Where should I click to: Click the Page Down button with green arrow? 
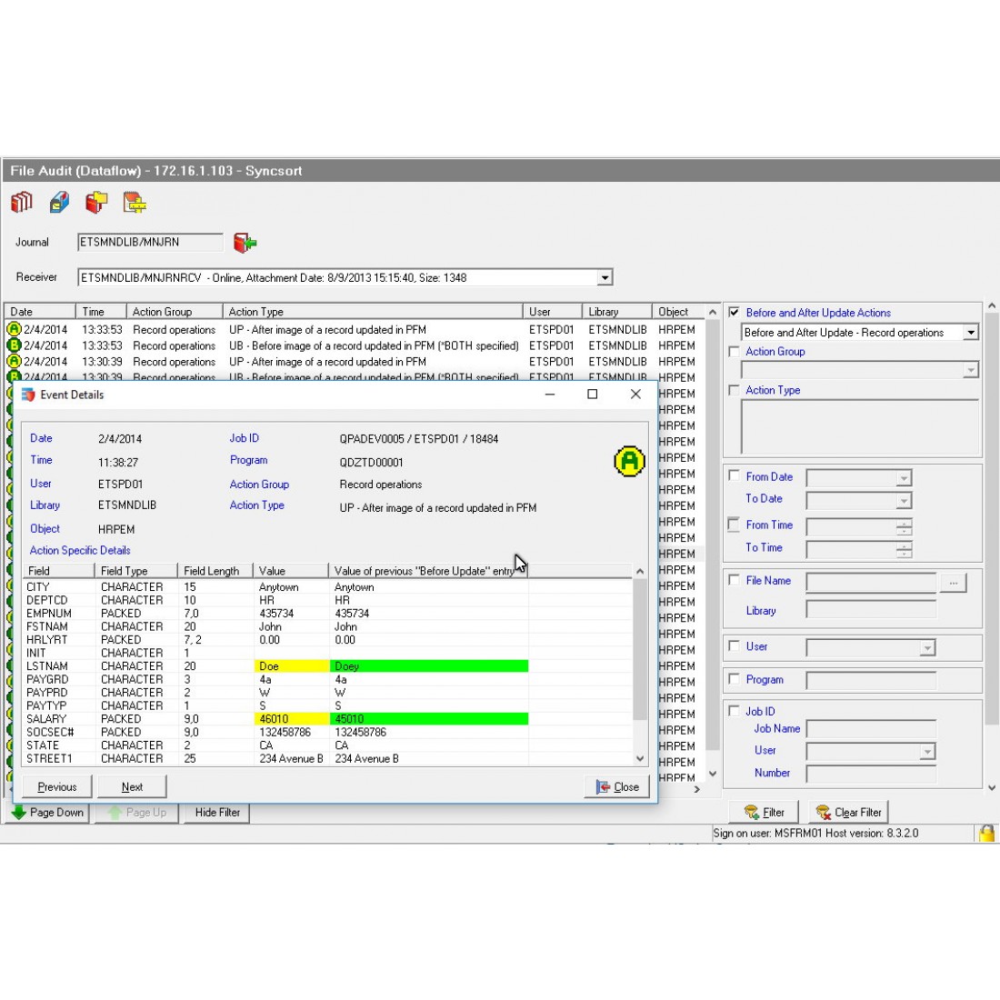pyautogui.click(x=49, y=813)
